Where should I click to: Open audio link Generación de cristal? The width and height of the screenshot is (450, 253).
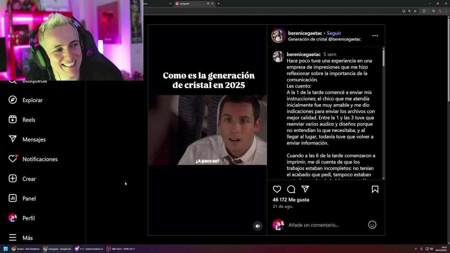click(x=324, y=39)
